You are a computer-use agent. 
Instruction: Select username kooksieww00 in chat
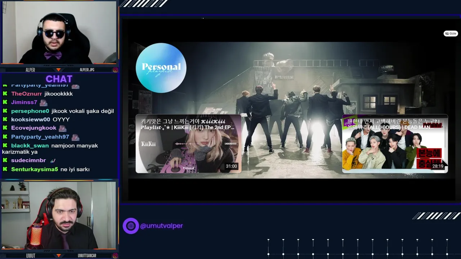(x=31, y=119)
